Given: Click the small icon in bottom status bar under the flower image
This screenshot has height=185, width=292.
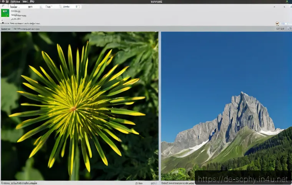Looking at the screenshot, I should 136,183.
